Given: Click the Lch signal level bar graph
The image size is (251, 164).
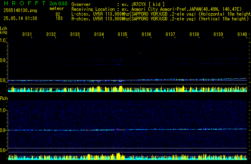Looking at the screenshot, I should click(x=127, y=89).
